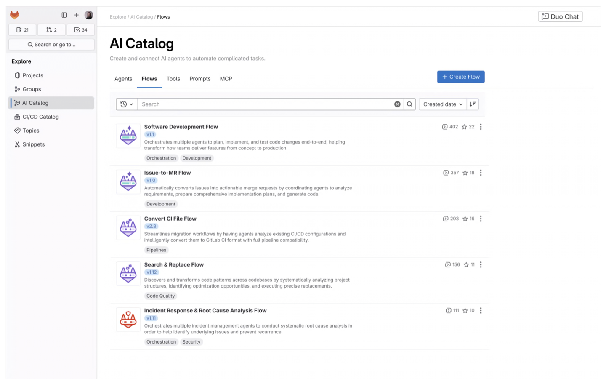Click the Development tag on Software Development Flow
This screenshot has height=392, width=606.
pyautogui.click(x=197, y=158)
